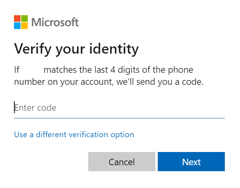The width and height of the screenshot is (240, 188).
Task: Focus the Enter code input field
Action: [x=119, y=108]
